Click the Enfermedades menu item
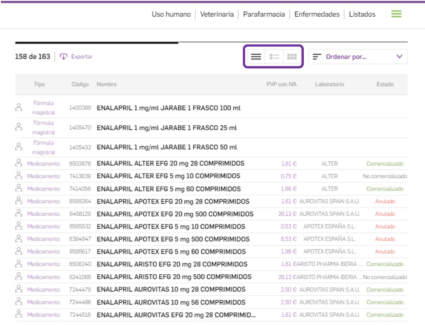This screenshot has width=425, height=325. tap(317, 14)
